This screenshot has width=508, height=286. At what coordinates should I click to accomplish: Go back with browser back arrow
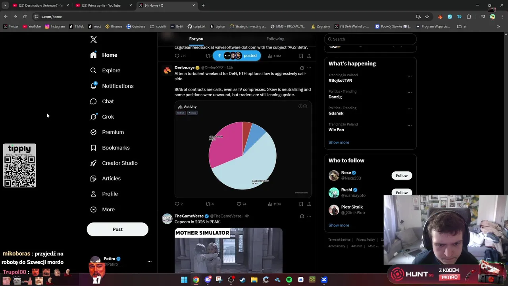pos(6,17)
